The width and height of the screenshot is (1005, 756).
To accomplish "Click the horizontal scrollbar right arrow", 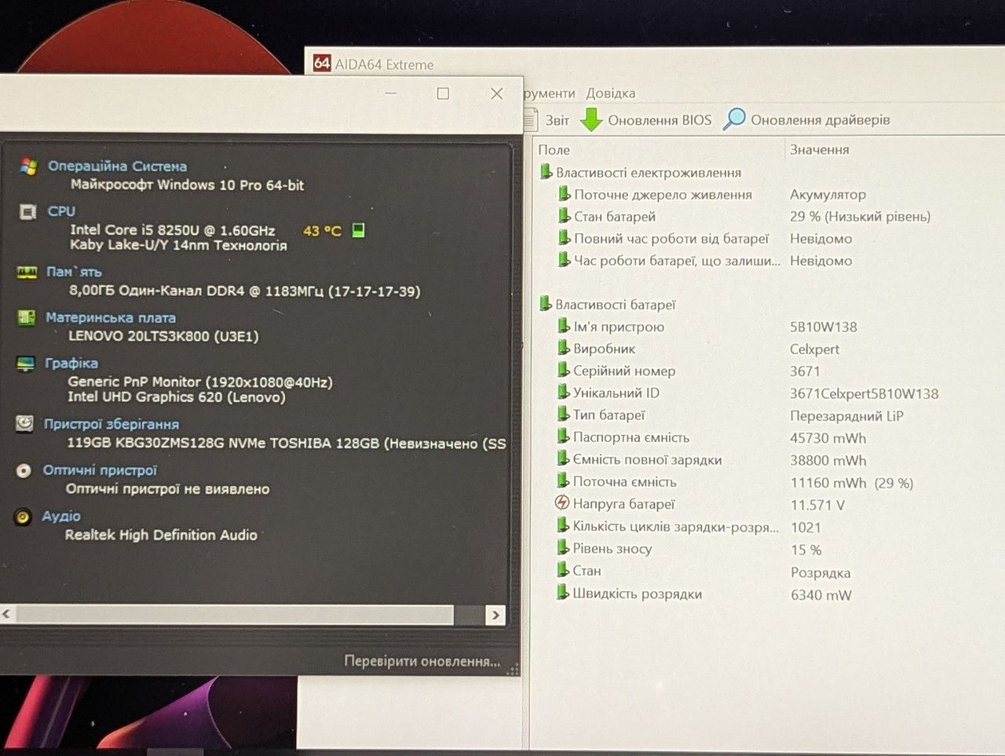I will click(x=495, y=615).
